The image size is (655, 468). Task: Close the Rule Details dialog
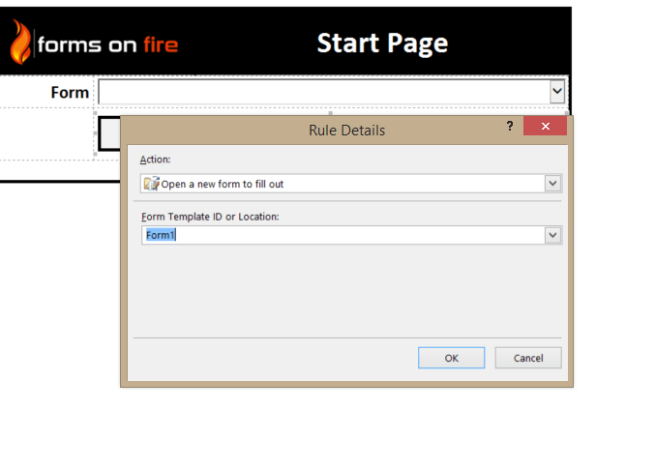[x=545, y=126]
